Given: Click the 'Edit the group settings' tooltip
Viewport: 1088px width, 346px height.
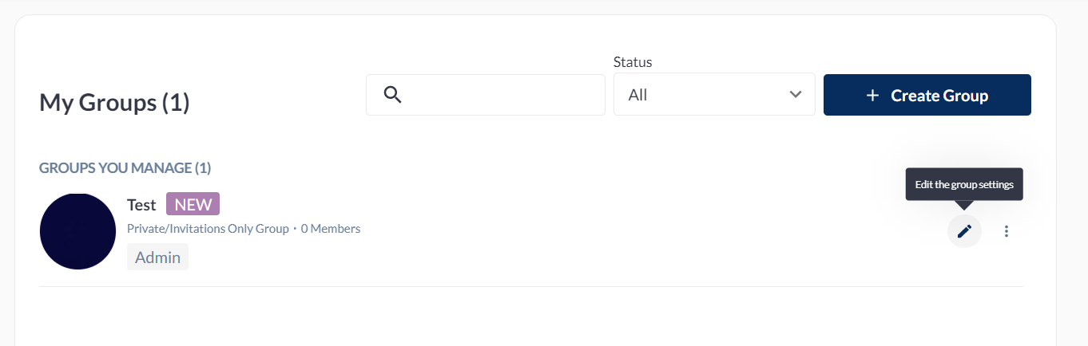Looking at the screenshot, I should [x=963, y=185].
